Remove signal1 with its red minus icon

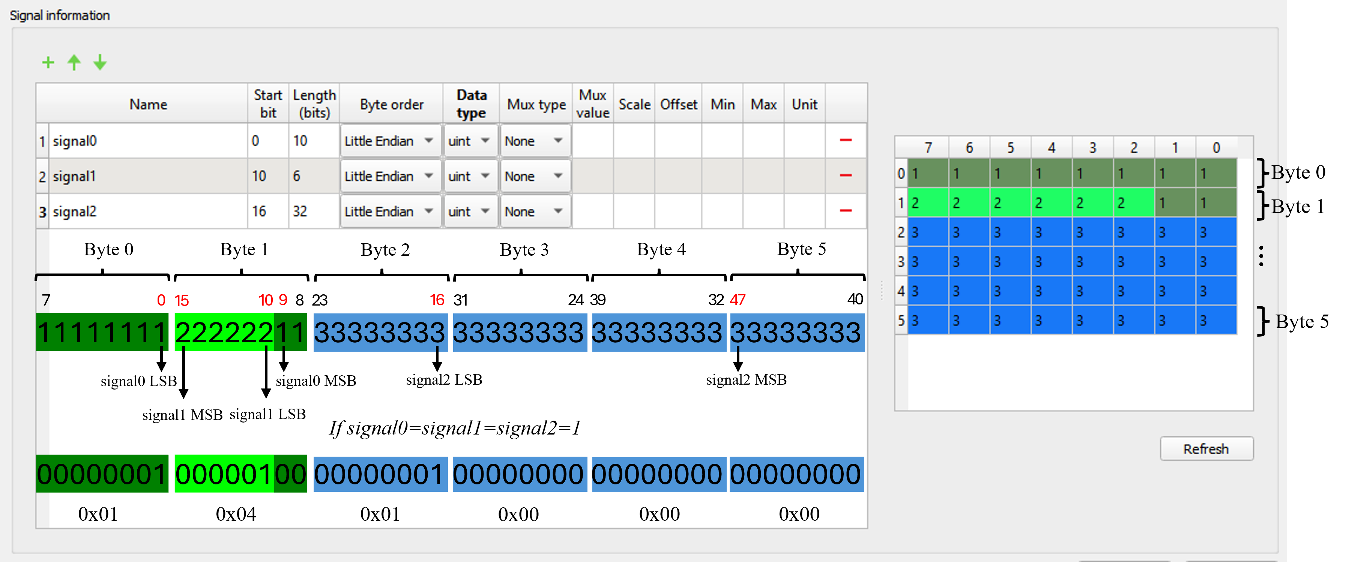point(845,176)
